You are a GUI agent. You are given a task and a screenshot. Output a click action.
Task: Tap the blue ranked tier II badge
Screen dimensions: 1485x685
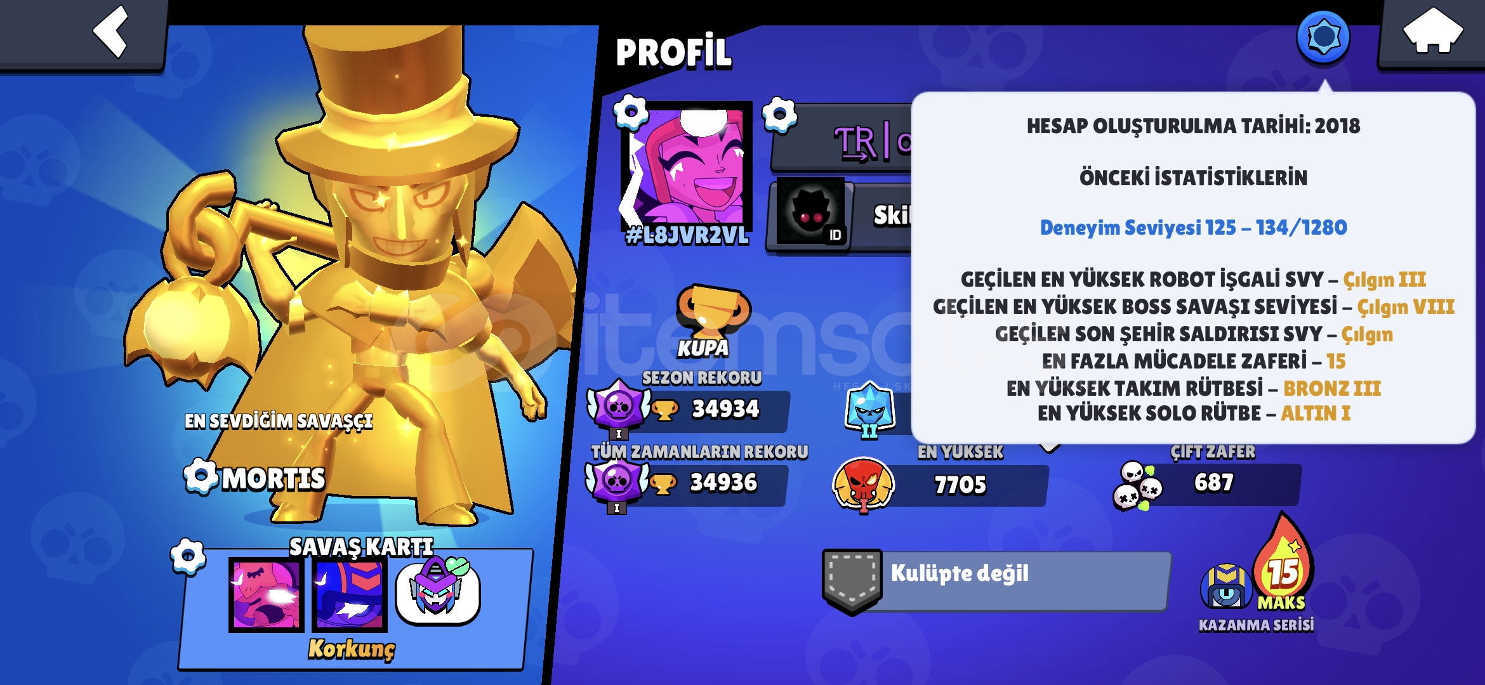pyautogui.click(x=869, y=409)
